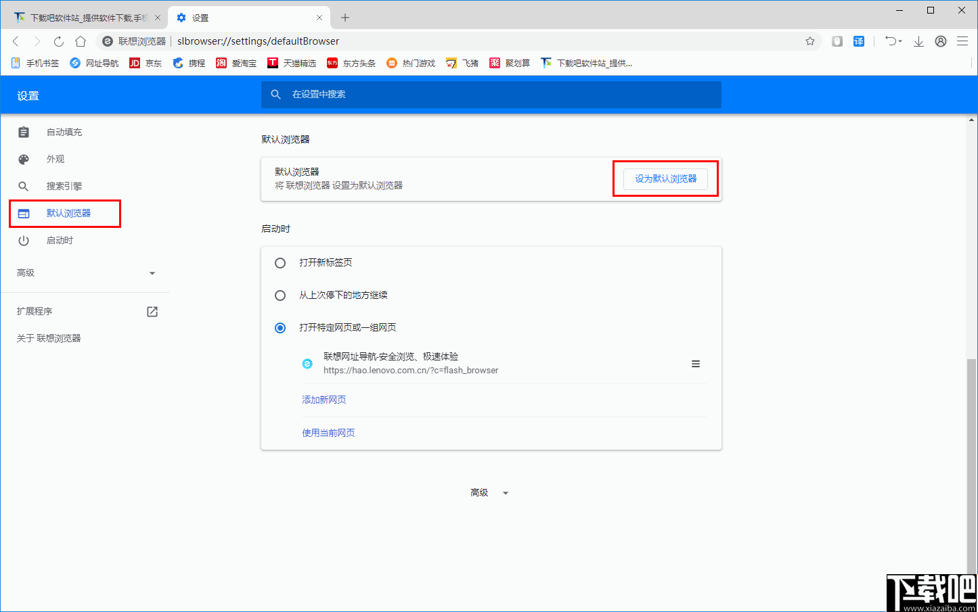
Task: Click the 添加新网页 link
Action: [x=324, y=400]
